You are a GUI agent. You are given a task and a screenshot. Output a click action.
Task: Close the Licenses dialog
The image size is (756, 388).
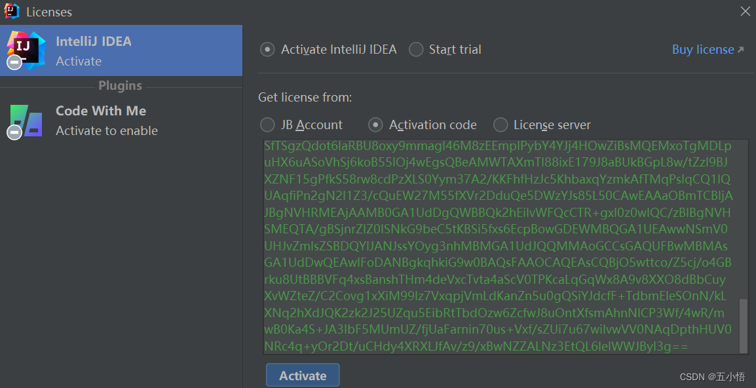[x=745, y=11]
